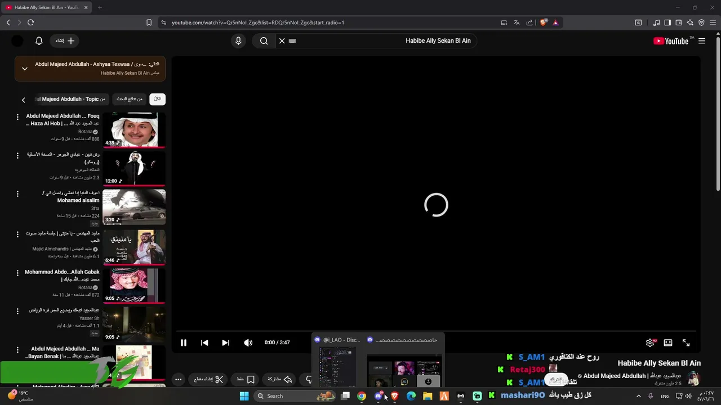Open options for the 12:00 video row
Image resolution: width=721 pixels, height=405 pixels.
17,155
